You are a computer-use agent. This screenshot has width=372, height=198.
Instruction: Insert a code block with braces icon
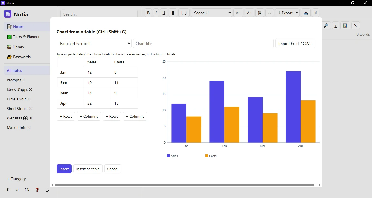(x=184, y=13)
